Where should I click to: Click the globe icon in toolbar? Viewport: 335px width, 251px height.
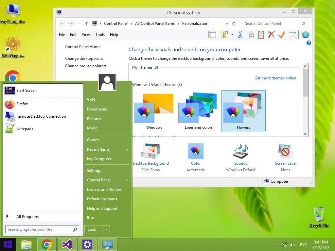(x=305, y=35)
